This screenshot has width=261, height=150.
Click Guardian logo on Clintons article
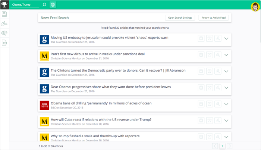click(x=44, y=72)
